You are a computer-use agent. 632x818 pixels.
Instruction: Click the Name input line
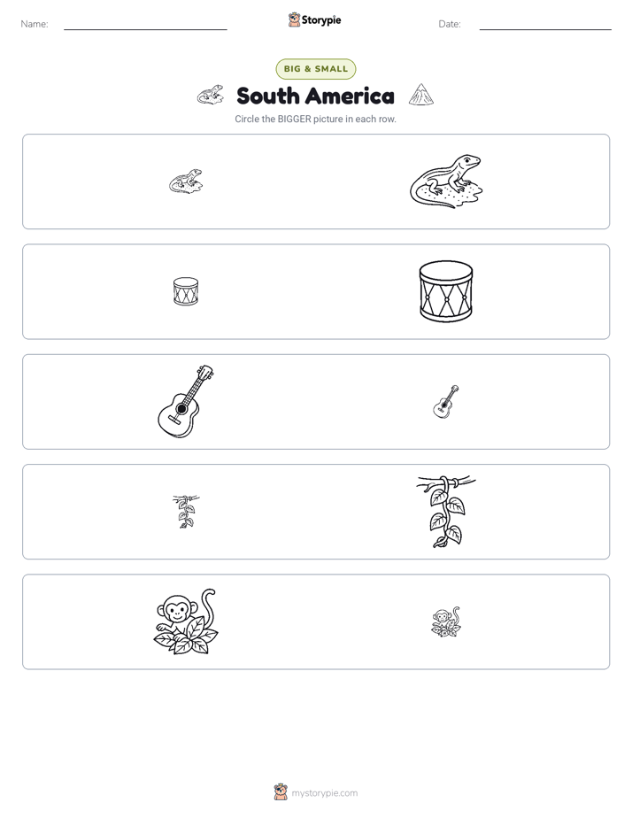click(145, 26)
